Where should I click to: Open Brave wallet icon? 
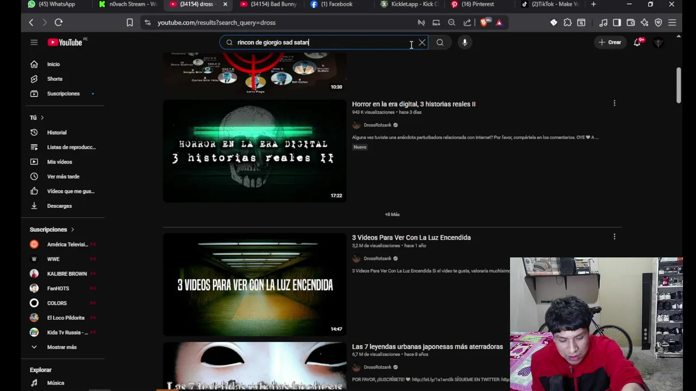[631, 22]
